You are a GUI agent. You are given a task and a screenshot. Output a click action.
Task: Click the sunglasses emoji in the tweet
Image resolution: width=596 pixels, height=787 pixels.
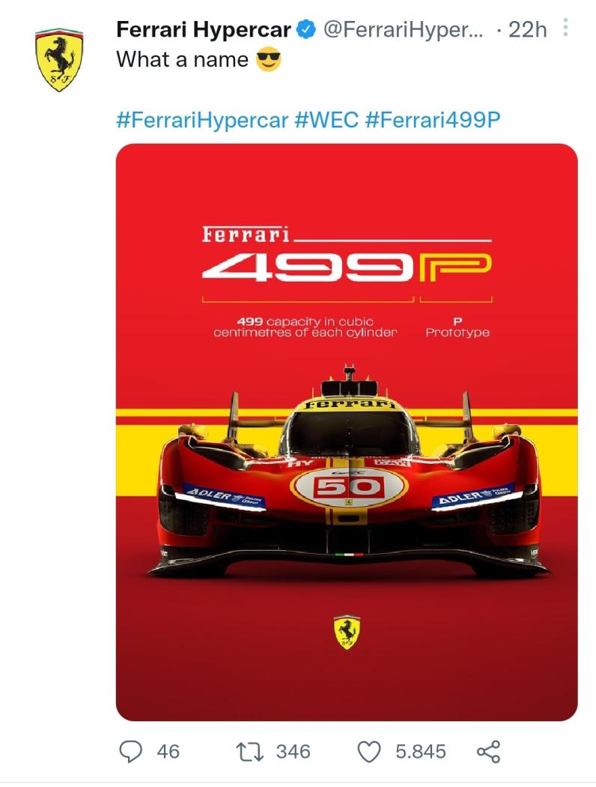point(269,60)
